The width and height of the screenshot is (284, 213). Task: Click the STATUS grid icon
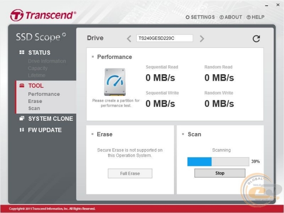22,52
